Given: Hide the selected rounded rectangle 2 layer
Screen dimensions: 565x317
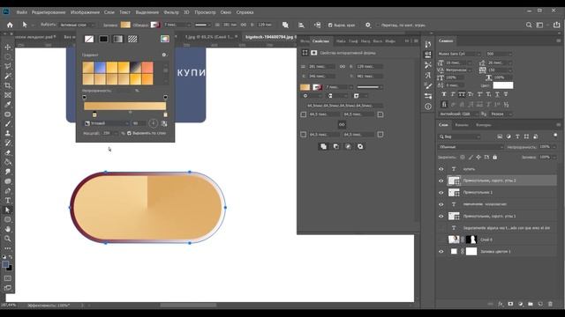Looking at the screenshot, I should 441,181.
